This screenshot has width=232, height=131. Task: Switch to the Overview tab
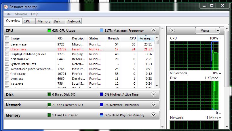tap(13, 21)
